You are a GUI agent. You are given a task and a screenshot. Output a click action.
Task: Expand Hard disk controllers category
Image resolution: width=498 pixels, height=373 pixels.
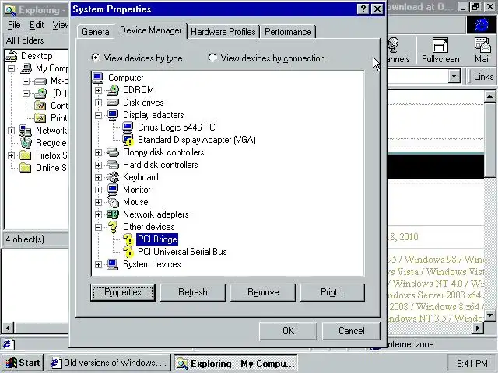(99, 165)
